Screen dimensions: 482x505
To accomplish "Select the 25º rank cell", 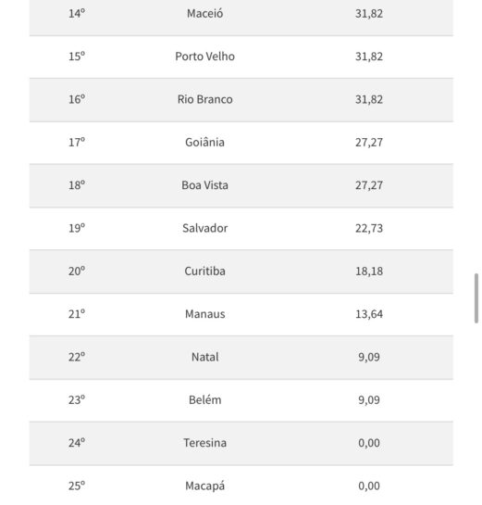I will (77, 486).
